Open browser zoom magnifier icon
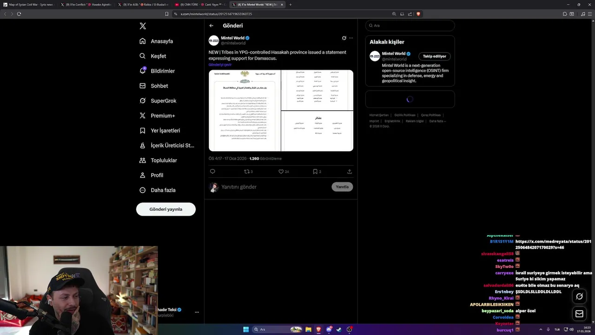Screen dimensions: 595x335 click(394, 14)
